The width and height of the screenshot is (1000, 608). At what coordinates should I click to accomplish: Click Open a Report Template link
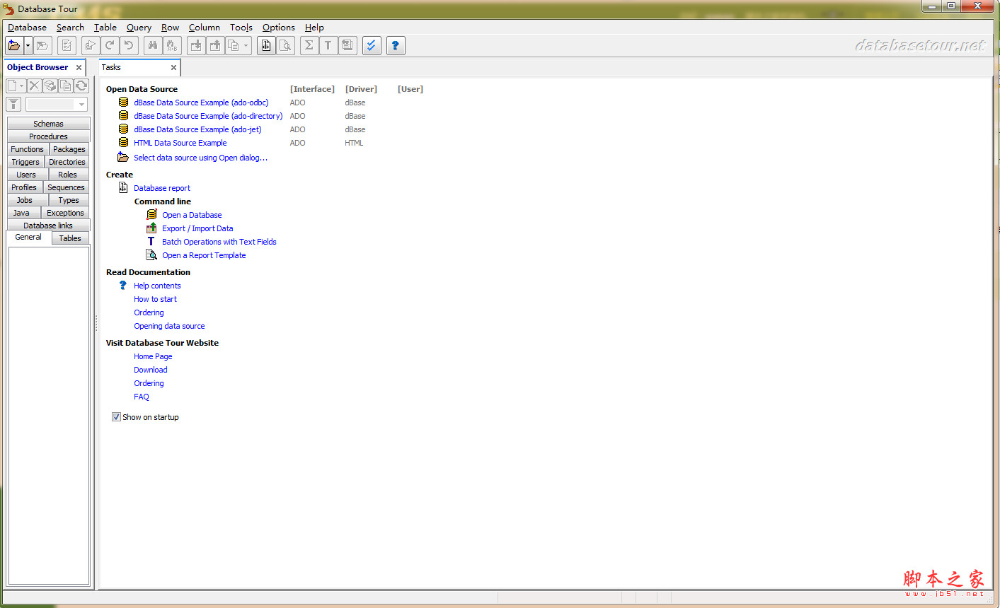coord(204,255)
